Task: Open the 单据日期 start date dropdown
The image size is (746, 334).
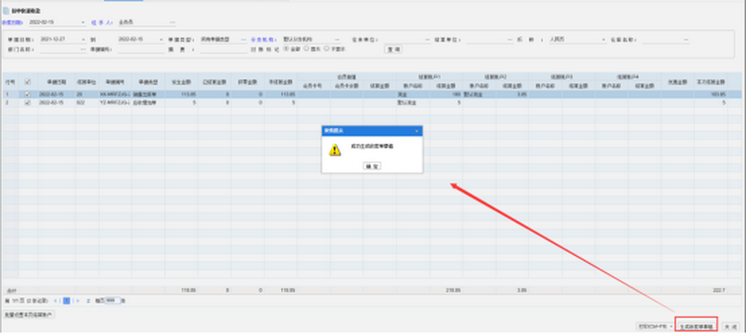Action: 83,39
